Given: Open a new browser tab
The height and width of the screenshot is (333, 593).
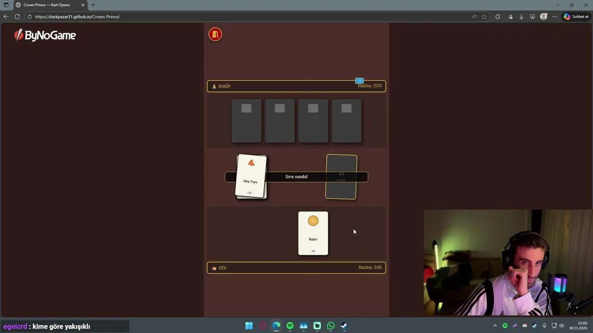Looking at the screenshot, I should pyautogui.click(x=93, y=5).
